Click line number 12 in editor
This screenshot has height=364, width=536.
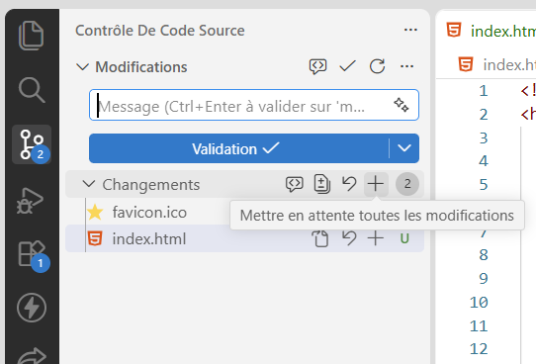479,349
